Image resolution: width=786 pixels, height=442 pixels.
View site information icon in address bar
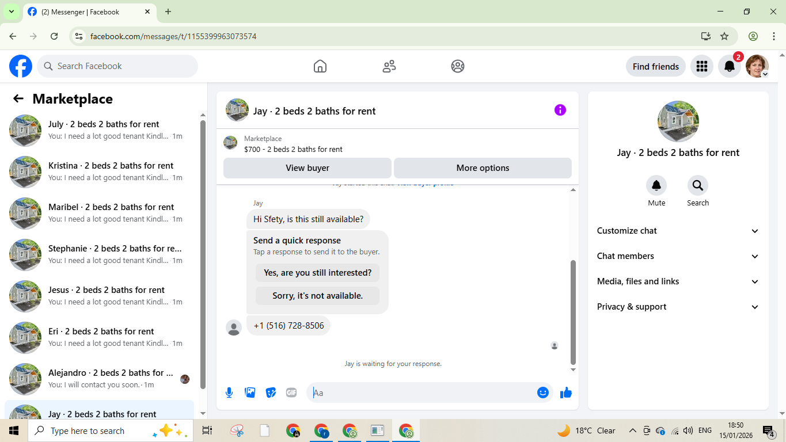(79, 36)
